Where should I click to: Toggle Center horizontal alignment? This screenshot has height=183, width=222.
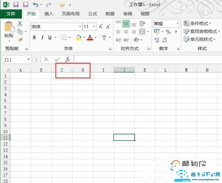(126, 32)
